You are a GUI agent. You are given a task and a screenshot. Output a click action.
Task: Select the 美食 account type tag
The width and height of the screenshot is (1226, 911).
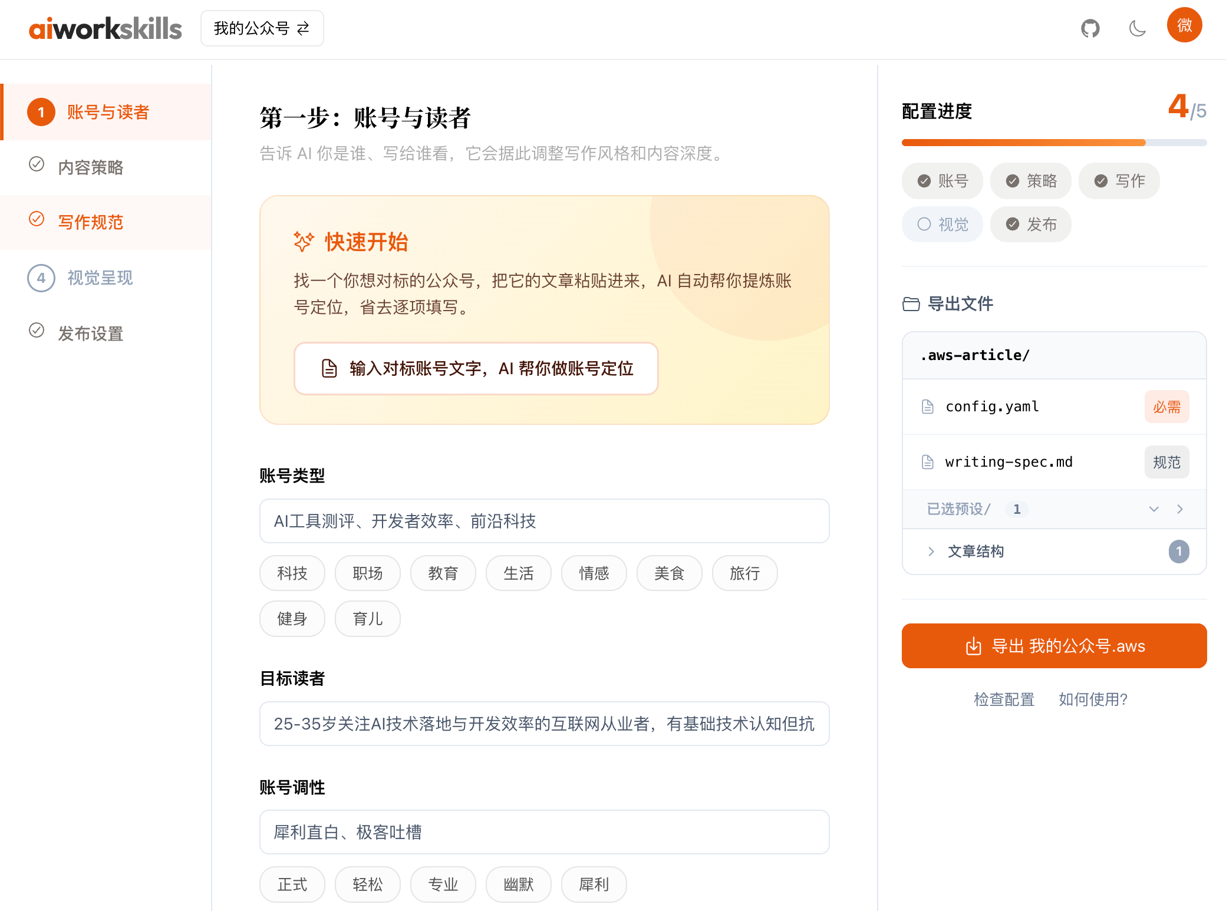click(670, 573)
